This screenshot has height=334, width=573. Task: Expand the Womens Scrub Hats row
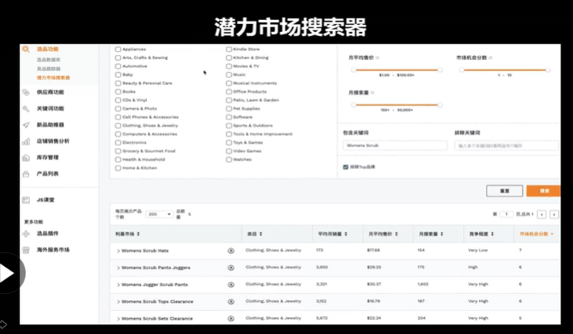coord(118,251)
